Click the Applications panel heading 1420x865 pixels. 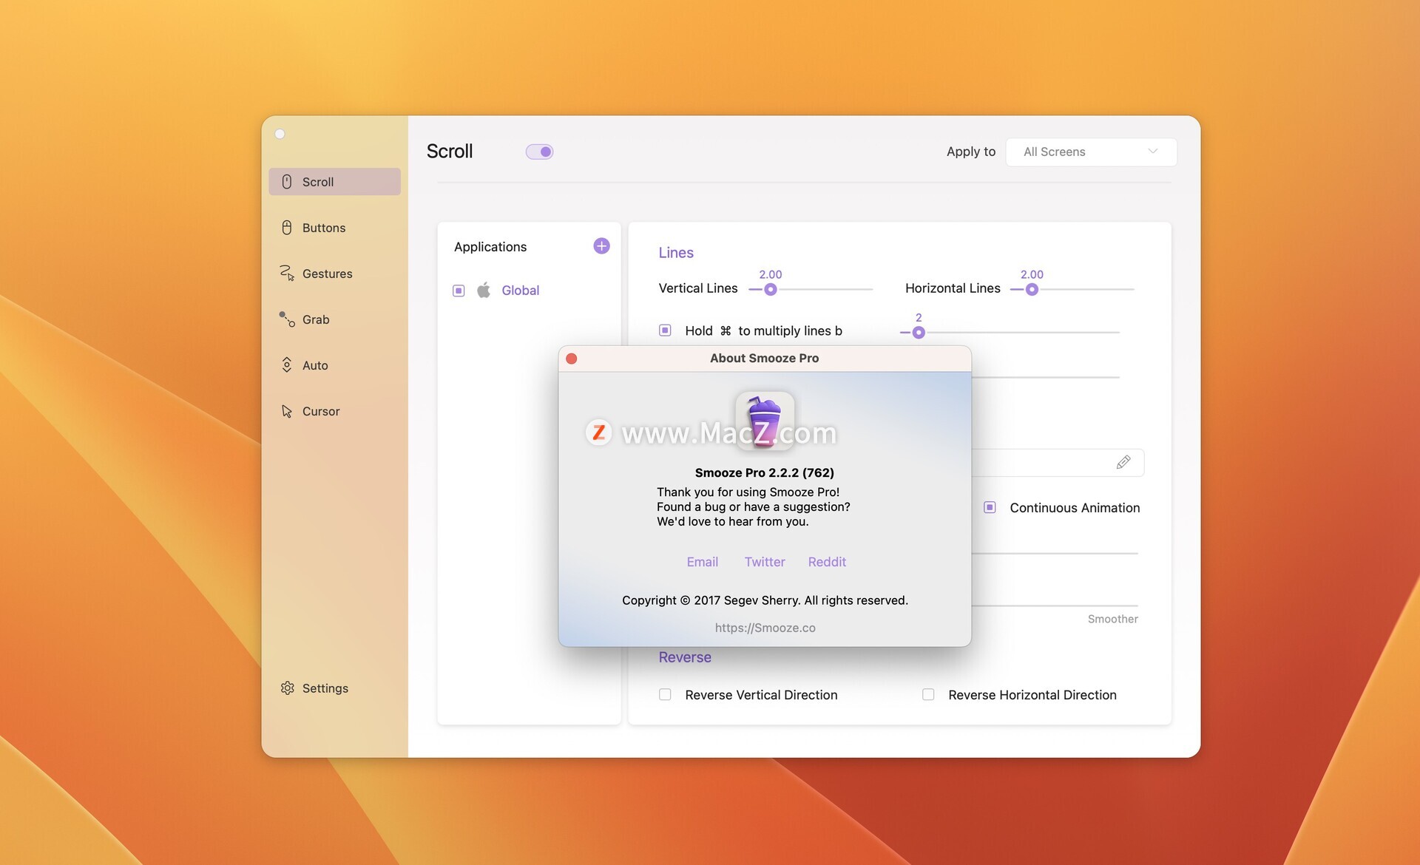tap(490, 247)
